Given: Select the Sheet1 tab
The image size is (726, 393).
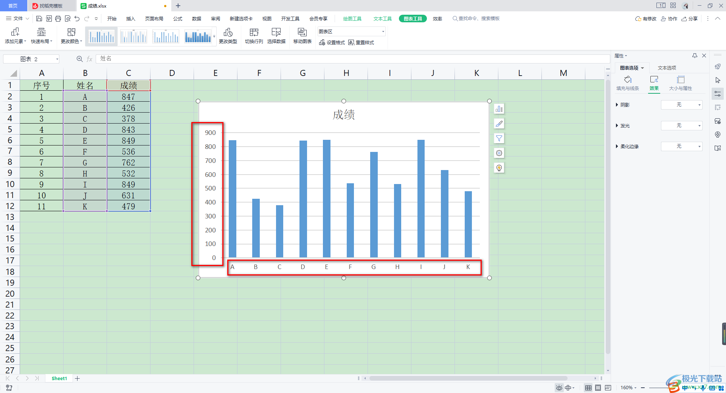Looking at the screenshot, I should (x=59, y=378).
